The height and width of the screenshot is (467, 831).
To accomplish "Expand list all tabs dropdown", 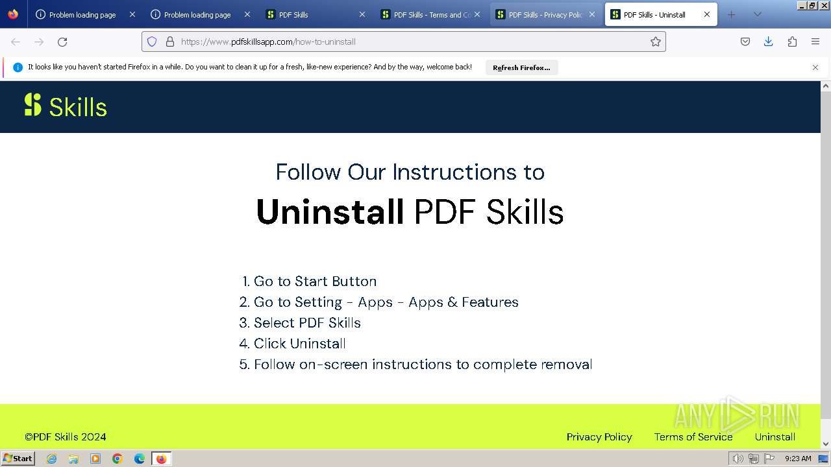I will pos(757,14).
